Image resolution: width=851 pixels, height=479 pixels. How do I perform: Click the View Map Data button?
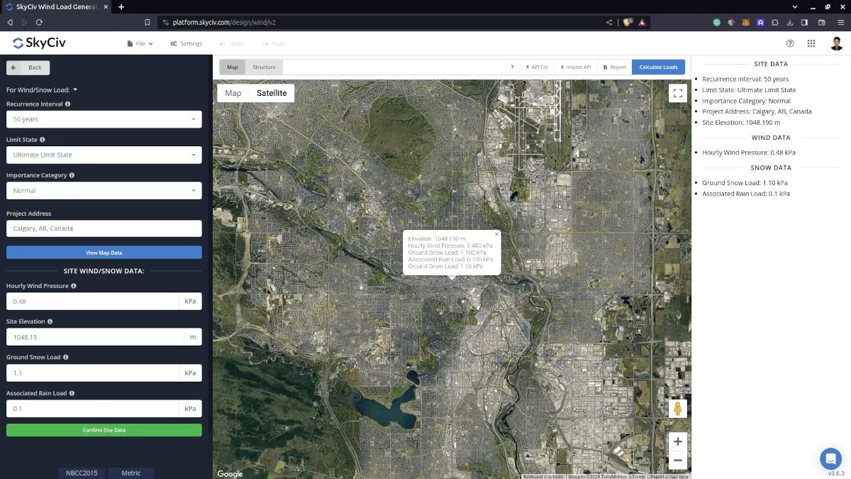pyautogui.click(x=104, y=253)
